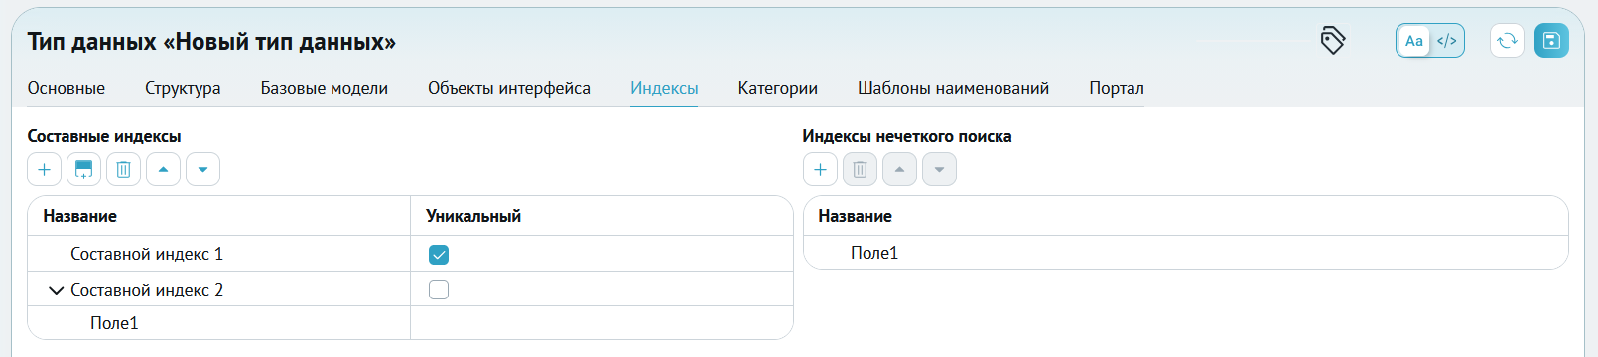Select Поле1 under Составной индекс 2
1598x357 pixels.
[x=410, y=323]
